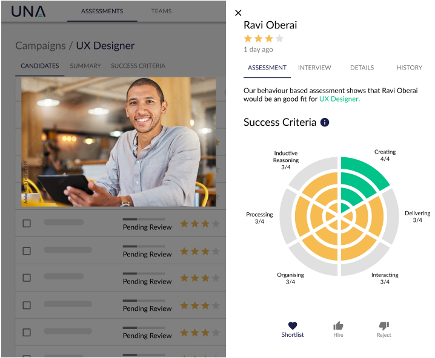The height and width of the screenshot is (358, 435).
Task: Switch to the Candidates tab
Action: (39, 66)
